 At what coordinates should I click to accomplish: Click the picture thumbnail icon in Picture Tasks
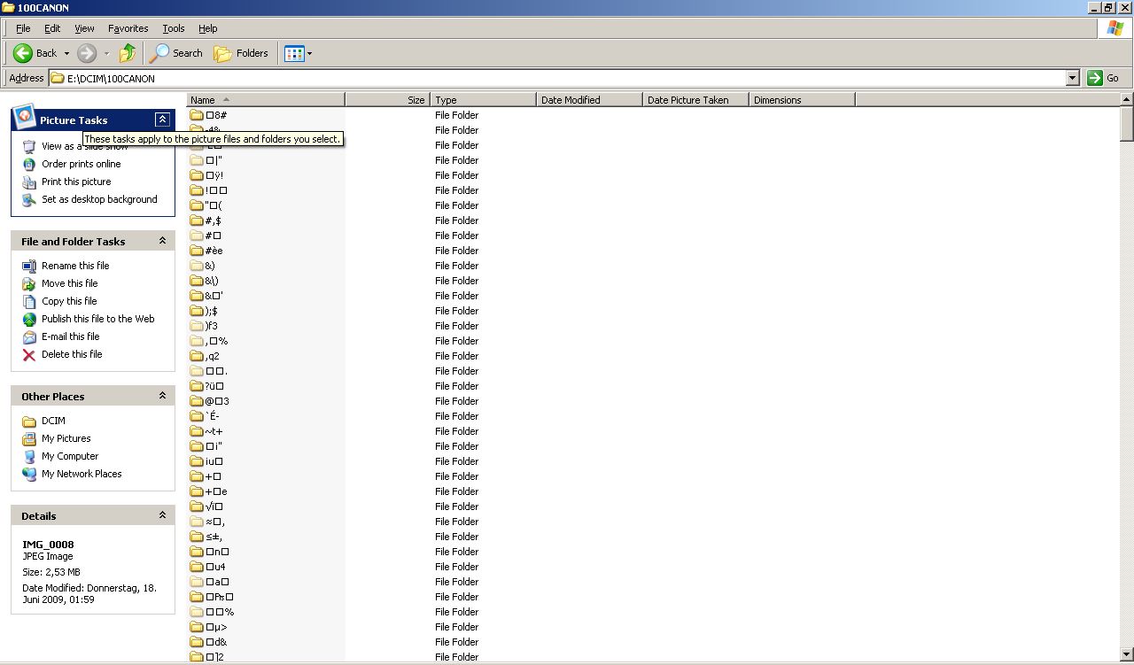[24, 116]
